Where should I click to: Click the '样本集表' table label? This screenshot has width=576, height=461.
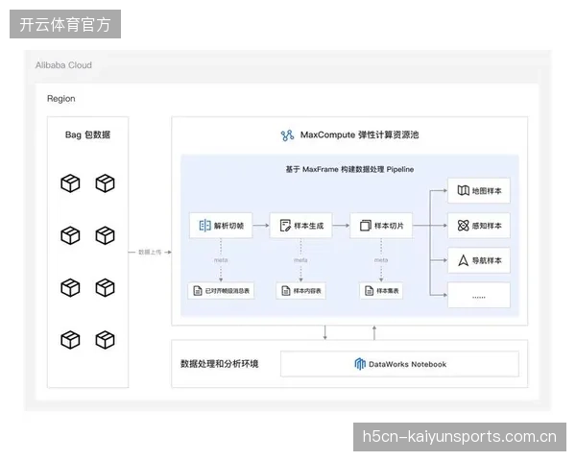pos(388,291)
